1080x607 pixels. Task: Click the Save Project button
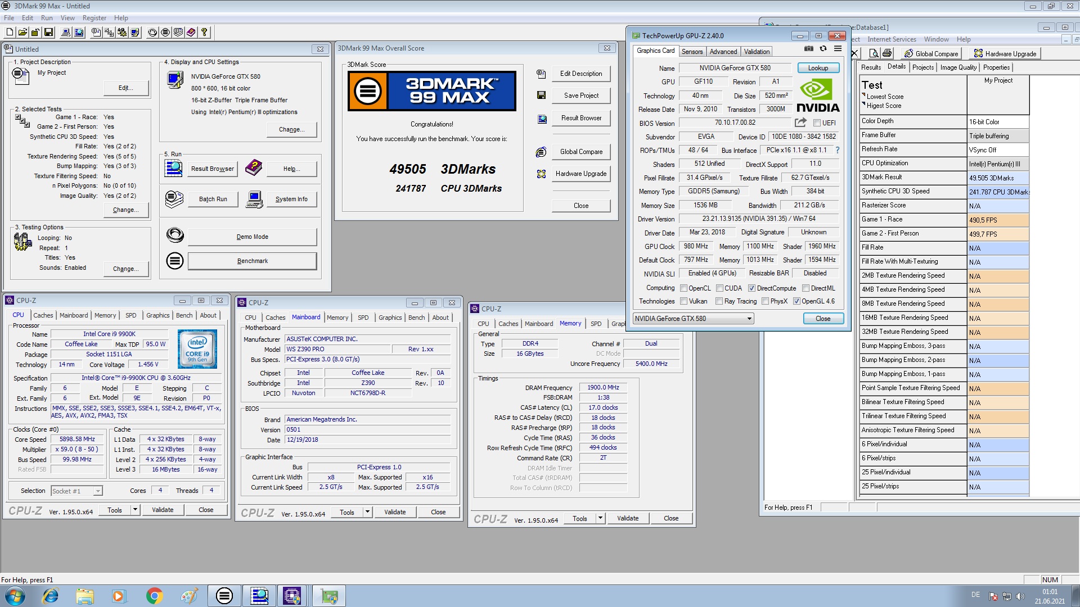coord(581,96)
